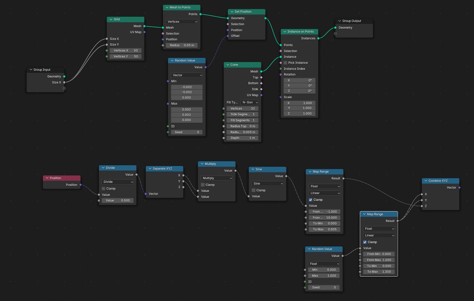Collapse the Combine XYZ node
The height and width of the screenshot is (301, 474).
(x=426, y=181)
